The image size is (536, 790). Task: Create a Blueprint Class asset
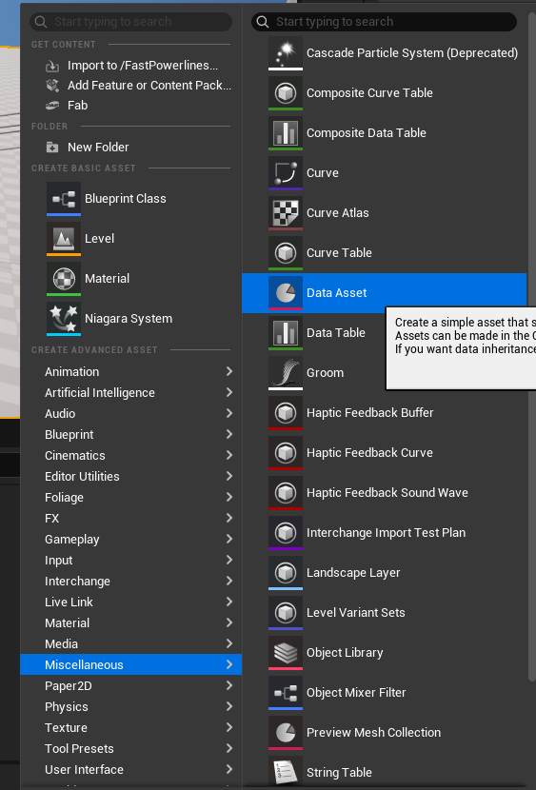(131, 199)
